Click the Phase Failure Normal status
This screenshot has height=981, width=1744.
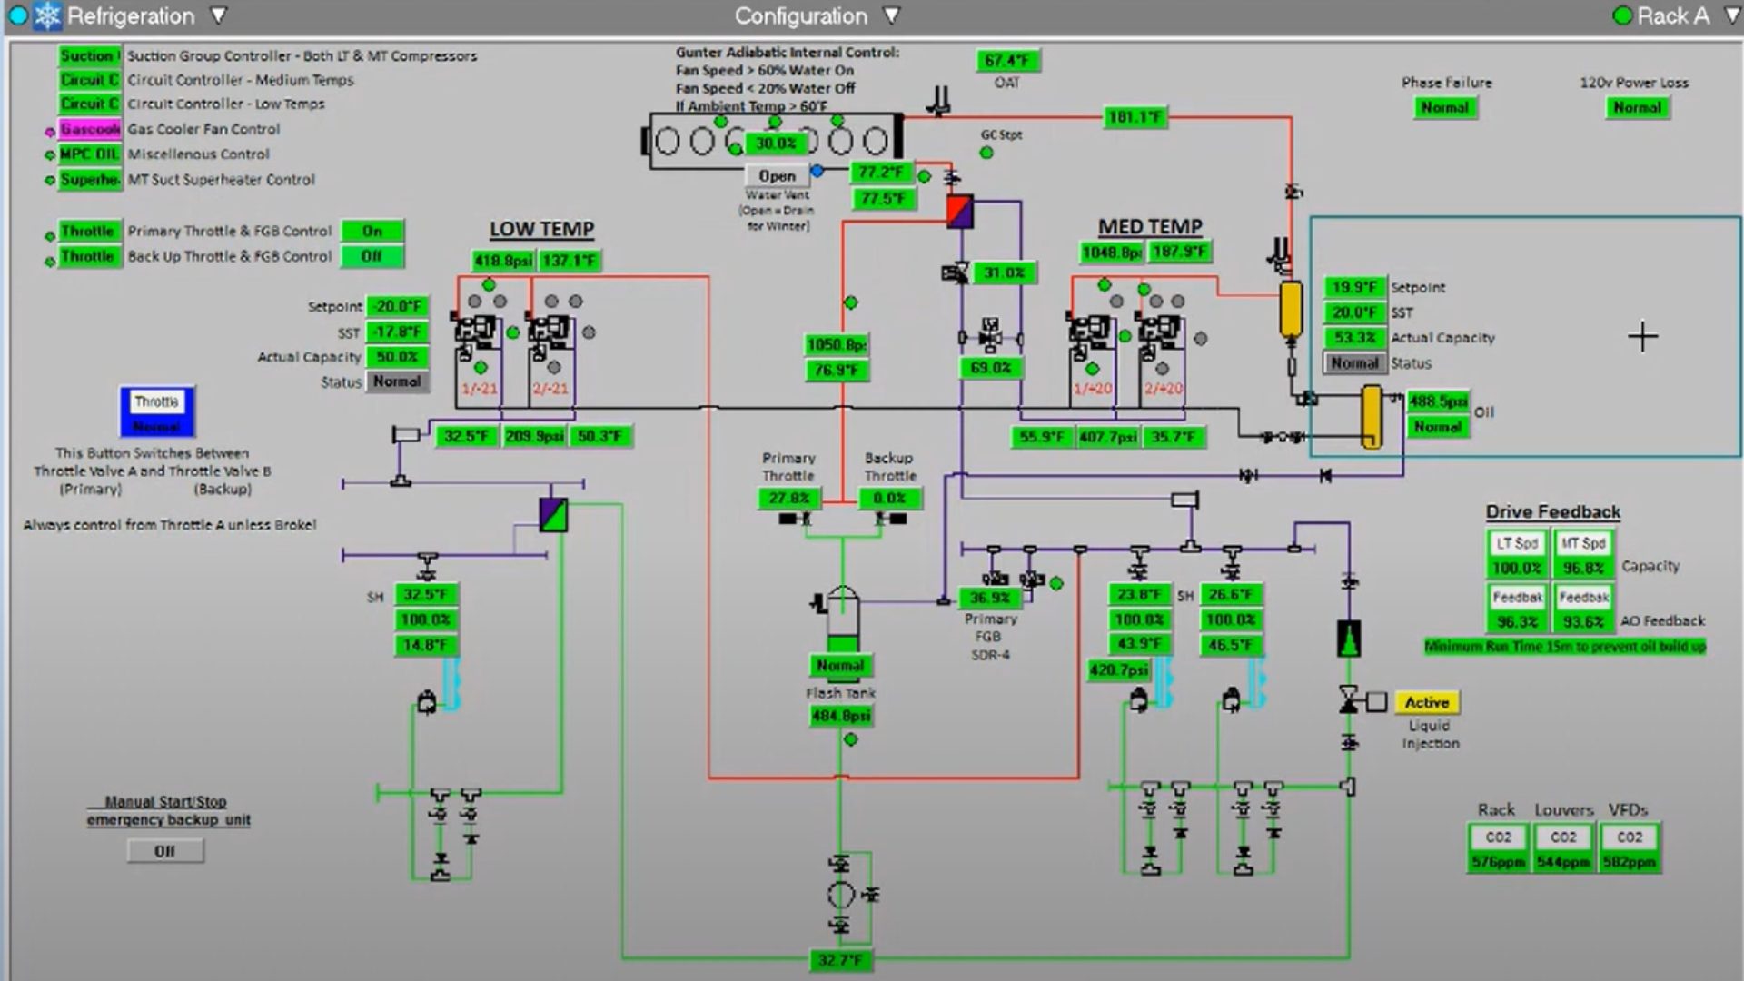tap(1445, 107)
